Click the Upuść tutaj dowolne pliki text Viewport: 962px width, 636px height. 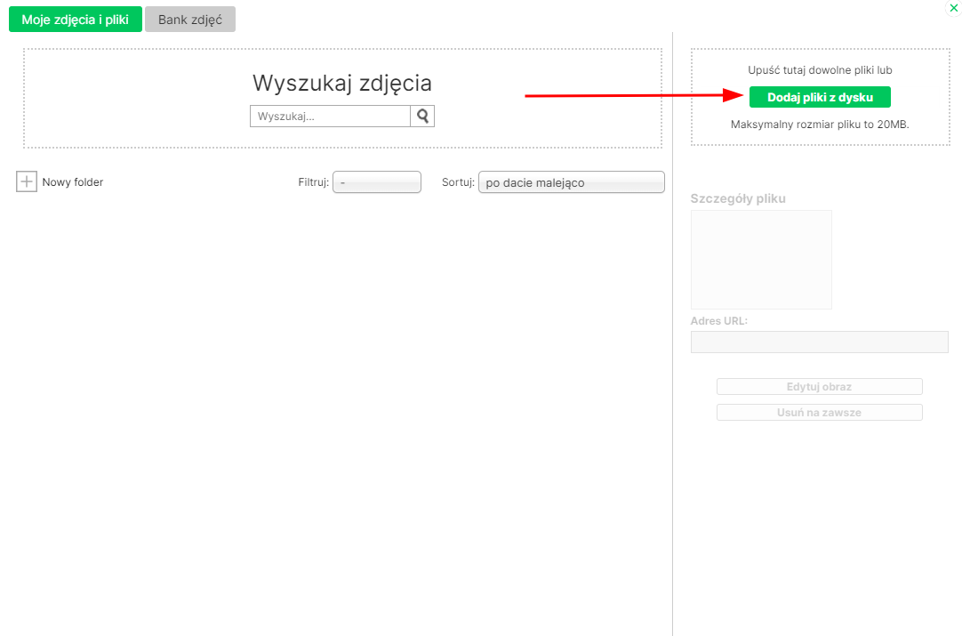coord(820,69)
